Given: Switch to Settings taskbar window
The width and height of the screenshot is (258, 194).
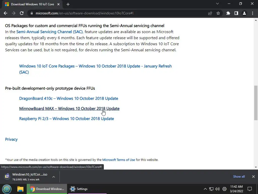Looking at the screenshot, I should click(x=87, y=189).
